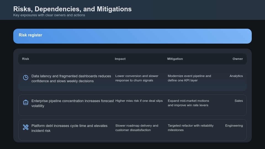Viewport: 265px width, 149px height.
Task: Click the enterprise pipeline concentration risk text
Action: click(x=72, y=103)
